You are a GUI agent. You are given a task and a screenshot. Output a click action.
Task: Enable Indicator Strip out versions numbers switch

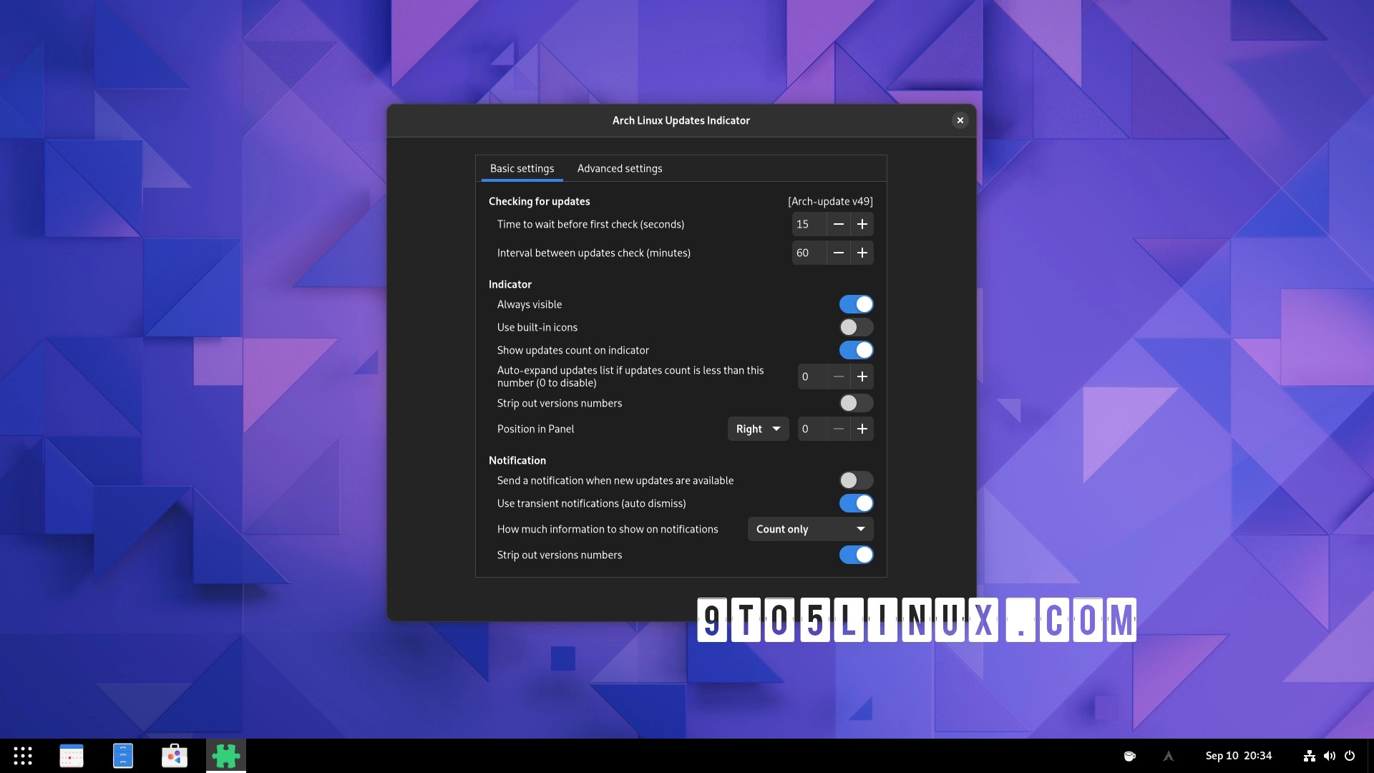(x=857, y=403)
